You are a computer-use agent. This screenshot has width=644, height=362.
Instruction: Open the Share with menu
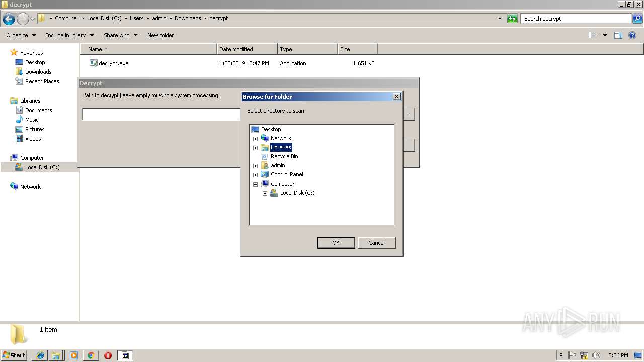click(x=120, y=35)
